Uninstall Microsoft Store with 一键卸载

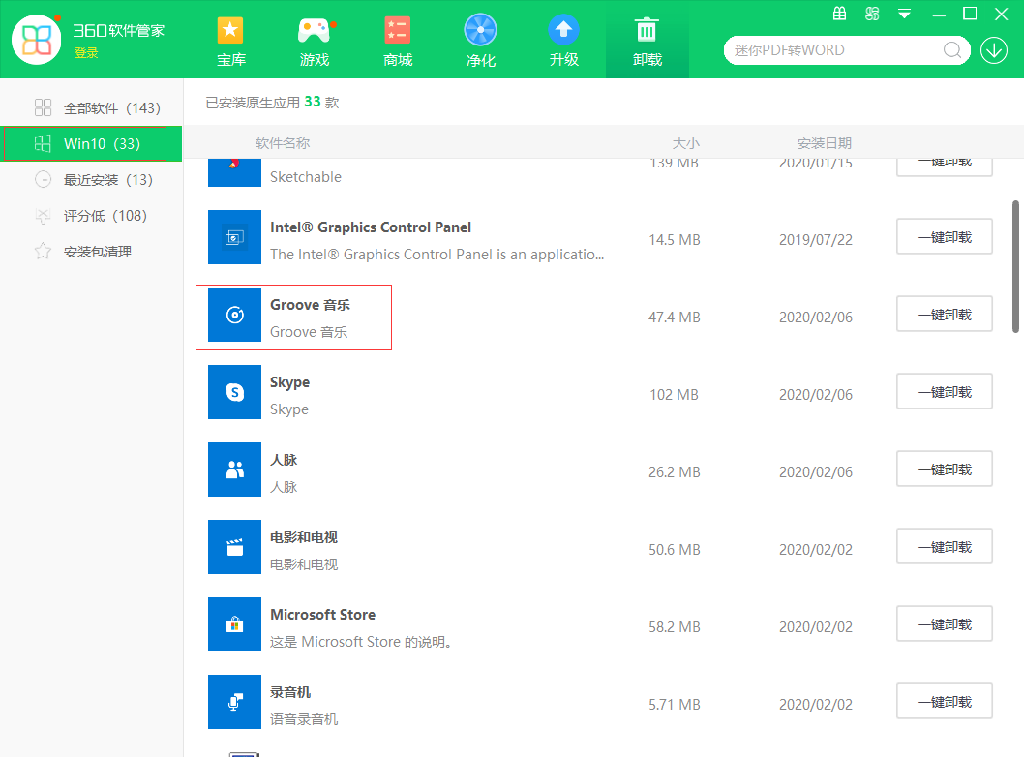(x=945, y=623)
